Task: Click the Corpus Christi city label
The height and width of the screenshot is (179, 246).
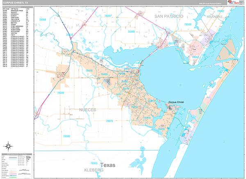Action: (178, 102)
